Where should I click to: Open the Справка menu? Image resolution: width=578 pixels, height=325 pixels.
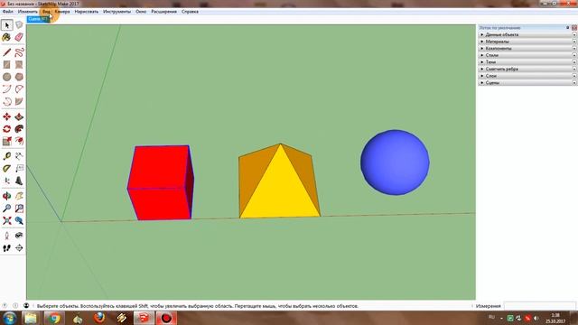tap(190, 12)
